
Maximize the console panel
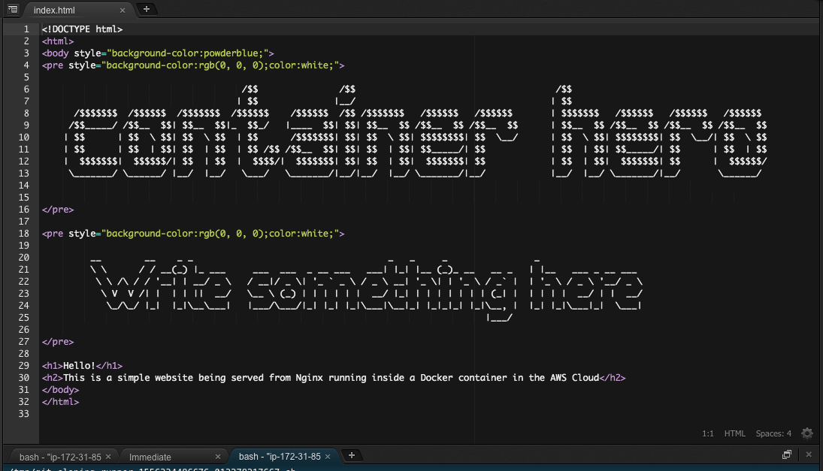[786, 454]
